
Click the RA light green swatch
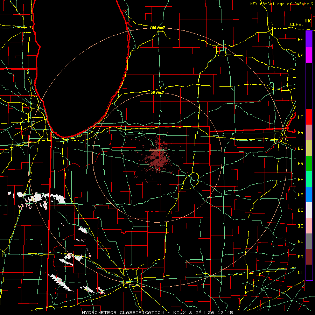pyautogui.click(x=309, y=179)
